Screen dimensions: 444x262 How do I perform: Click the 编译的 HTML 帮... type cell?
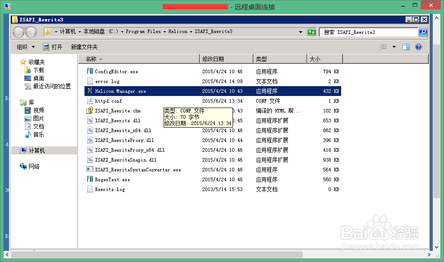tap(278, 111)
